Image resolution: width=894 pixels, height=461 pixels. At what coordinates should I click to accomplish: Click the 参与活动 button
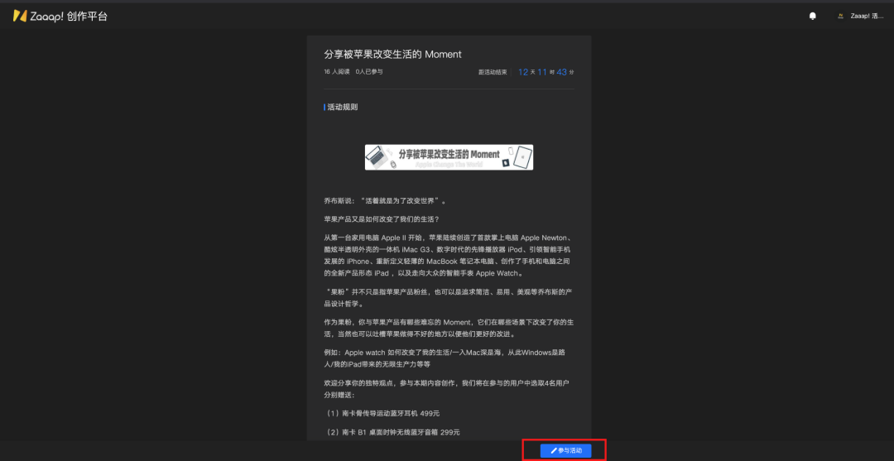(x=565, y=451)
